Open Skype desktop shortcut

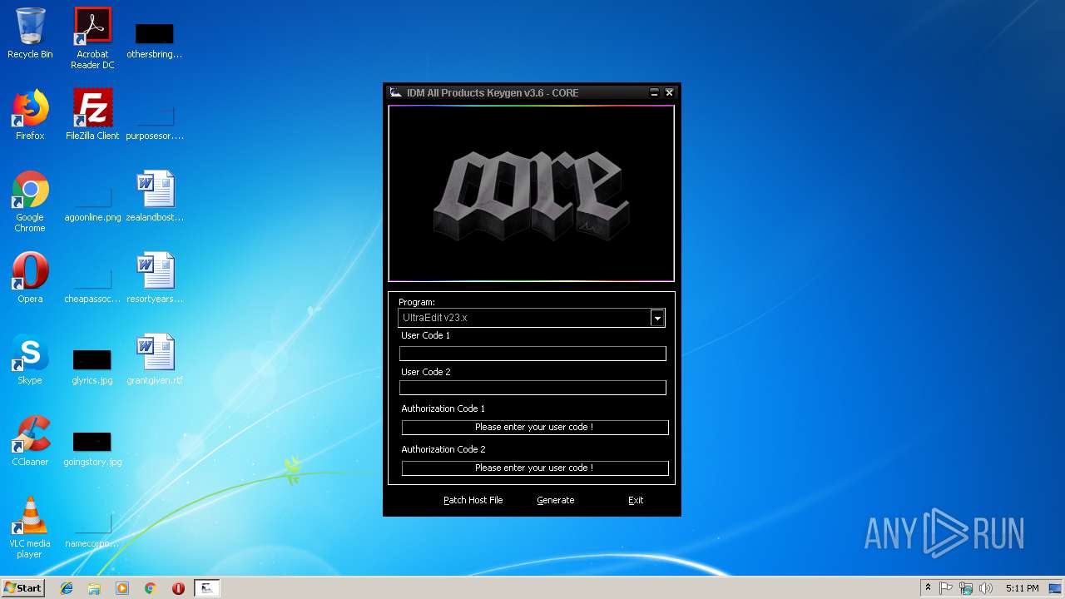(x=30, y=359)
